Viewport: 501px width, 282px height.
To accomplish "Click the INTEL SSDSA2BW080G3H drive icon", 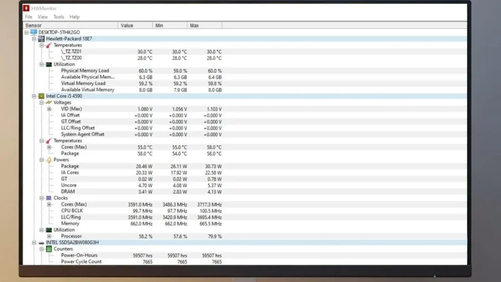I will 41,242.
